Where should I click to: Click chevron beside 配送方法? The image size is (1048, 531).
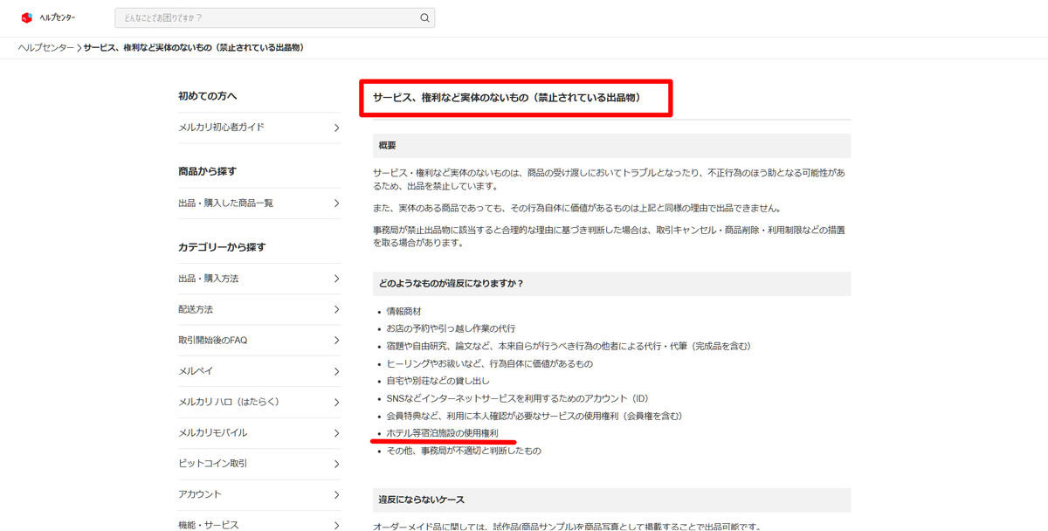336,309
